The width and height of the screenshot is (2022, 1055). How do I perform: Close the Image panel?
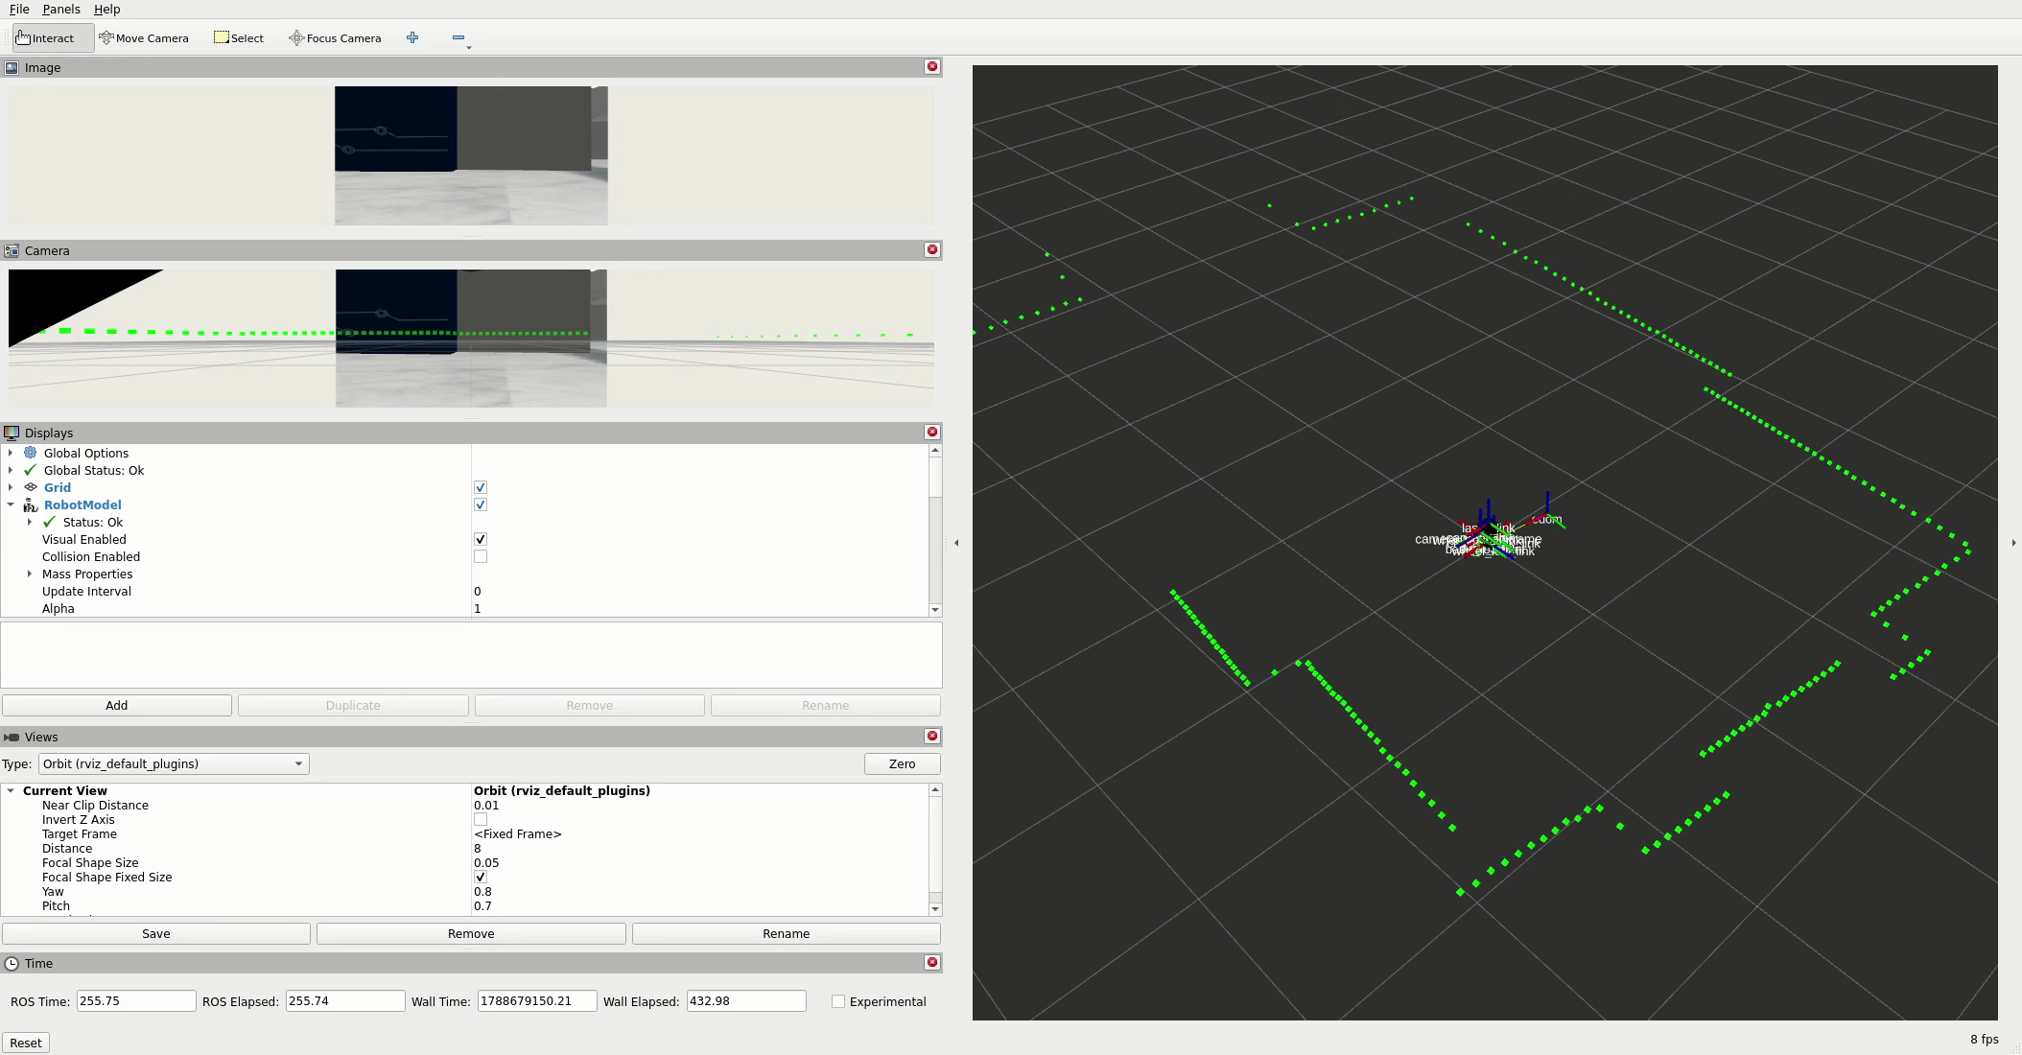click(931, 66)
